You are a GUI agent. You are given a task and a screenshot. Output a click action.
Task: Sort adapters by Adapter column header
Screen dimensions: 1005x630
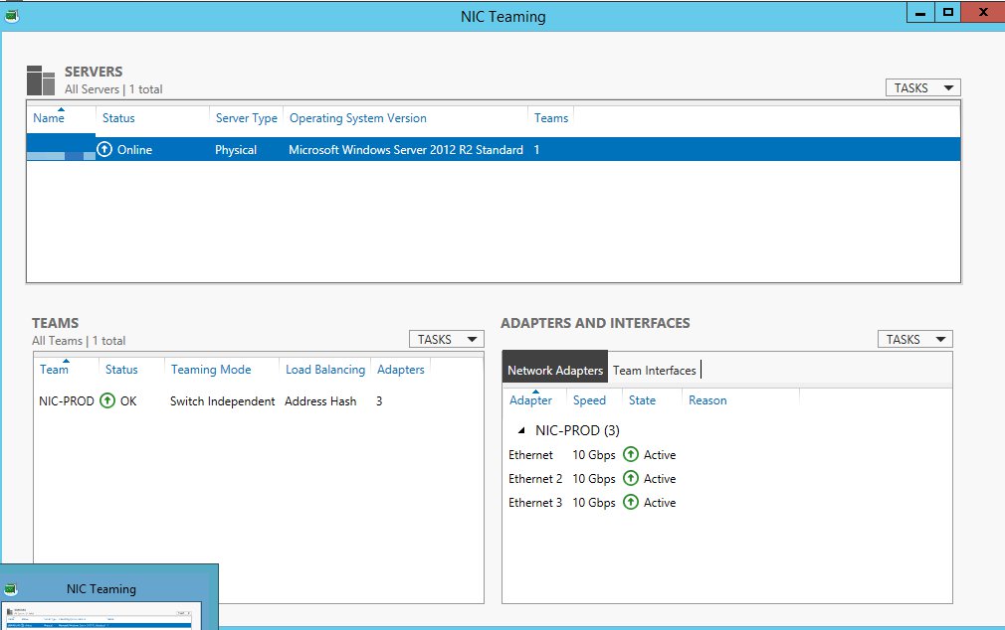pos(530,400)
